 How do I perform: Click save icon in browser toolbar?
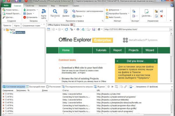(94, 29)
